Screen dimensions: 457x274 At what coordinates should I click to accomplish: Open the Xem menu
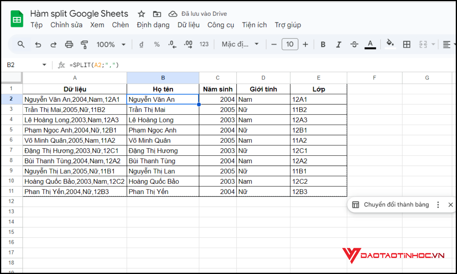pyautogui.click(x=97, y=25)
